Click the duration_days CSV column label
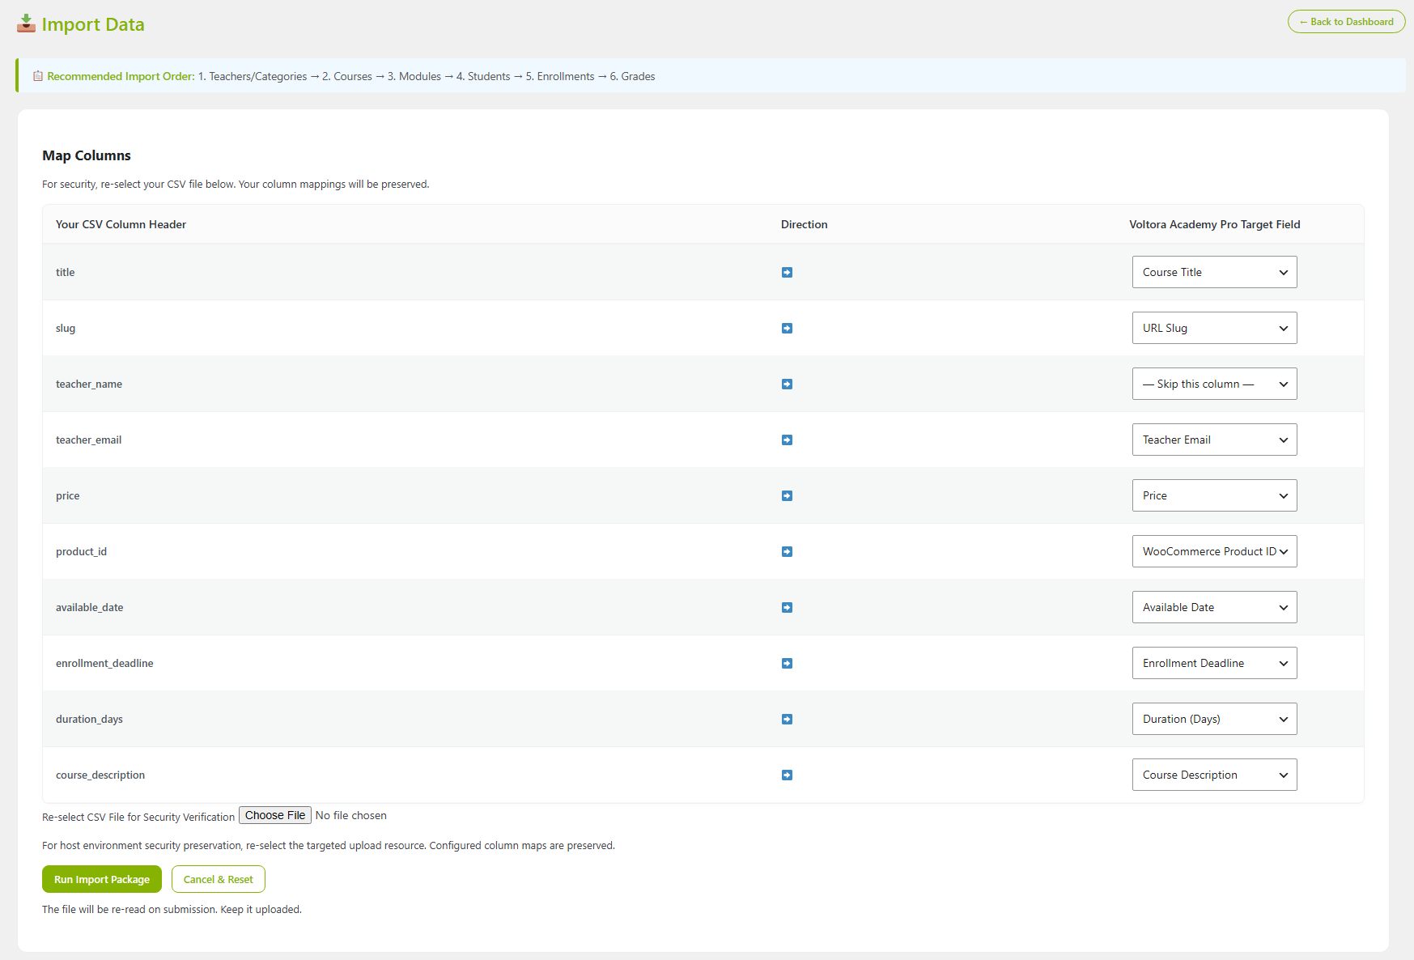 tap(89, 719)
